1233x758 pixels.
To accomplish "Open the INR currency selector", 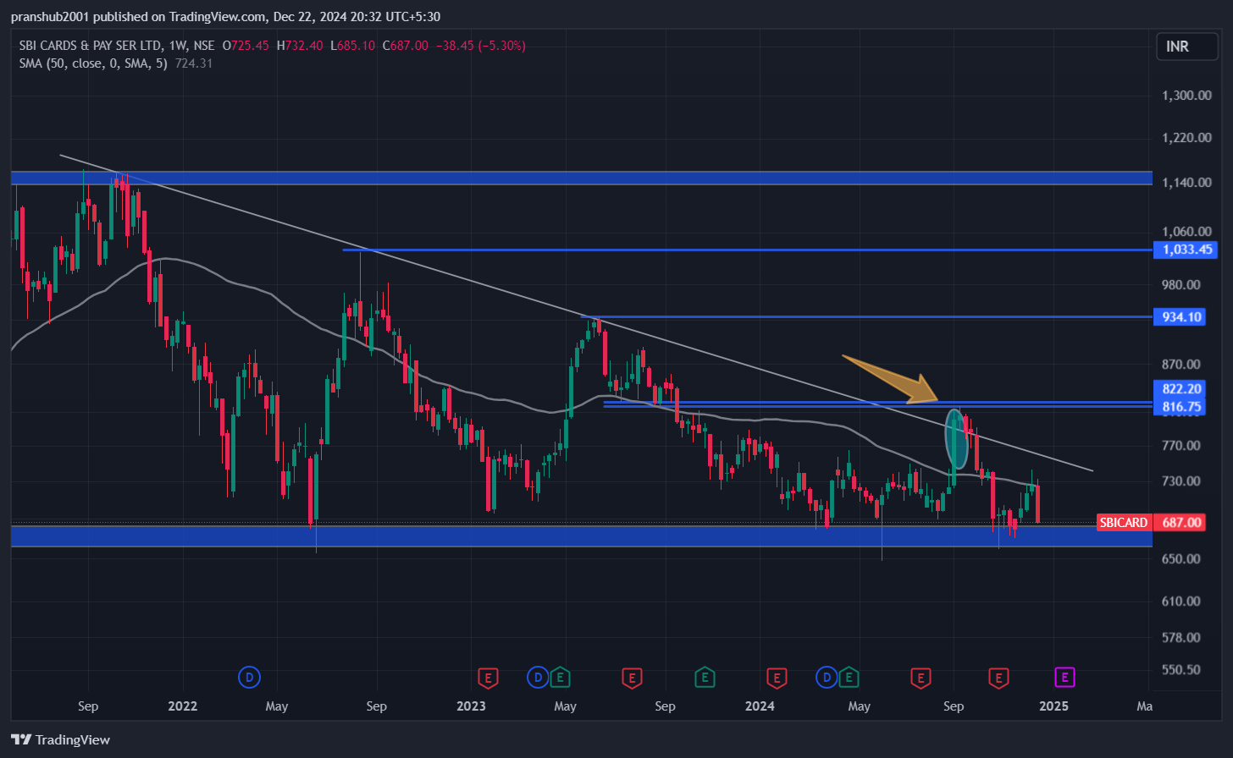I will tap(1187, 47).
